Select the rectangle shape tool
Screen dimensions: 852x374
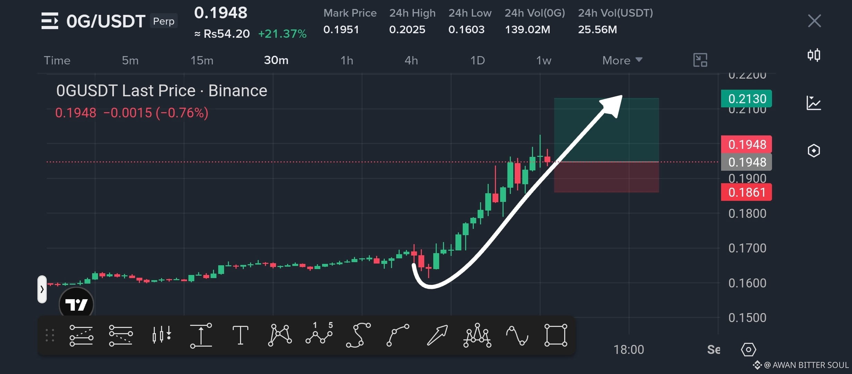coord(556,335)
